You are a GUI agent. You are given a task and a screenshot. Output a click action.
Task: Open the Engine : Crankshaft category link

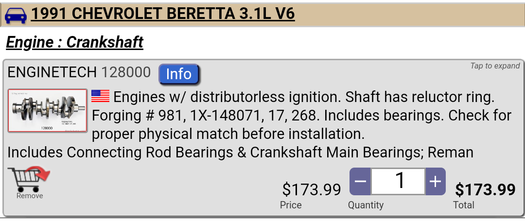pos(74,42)
